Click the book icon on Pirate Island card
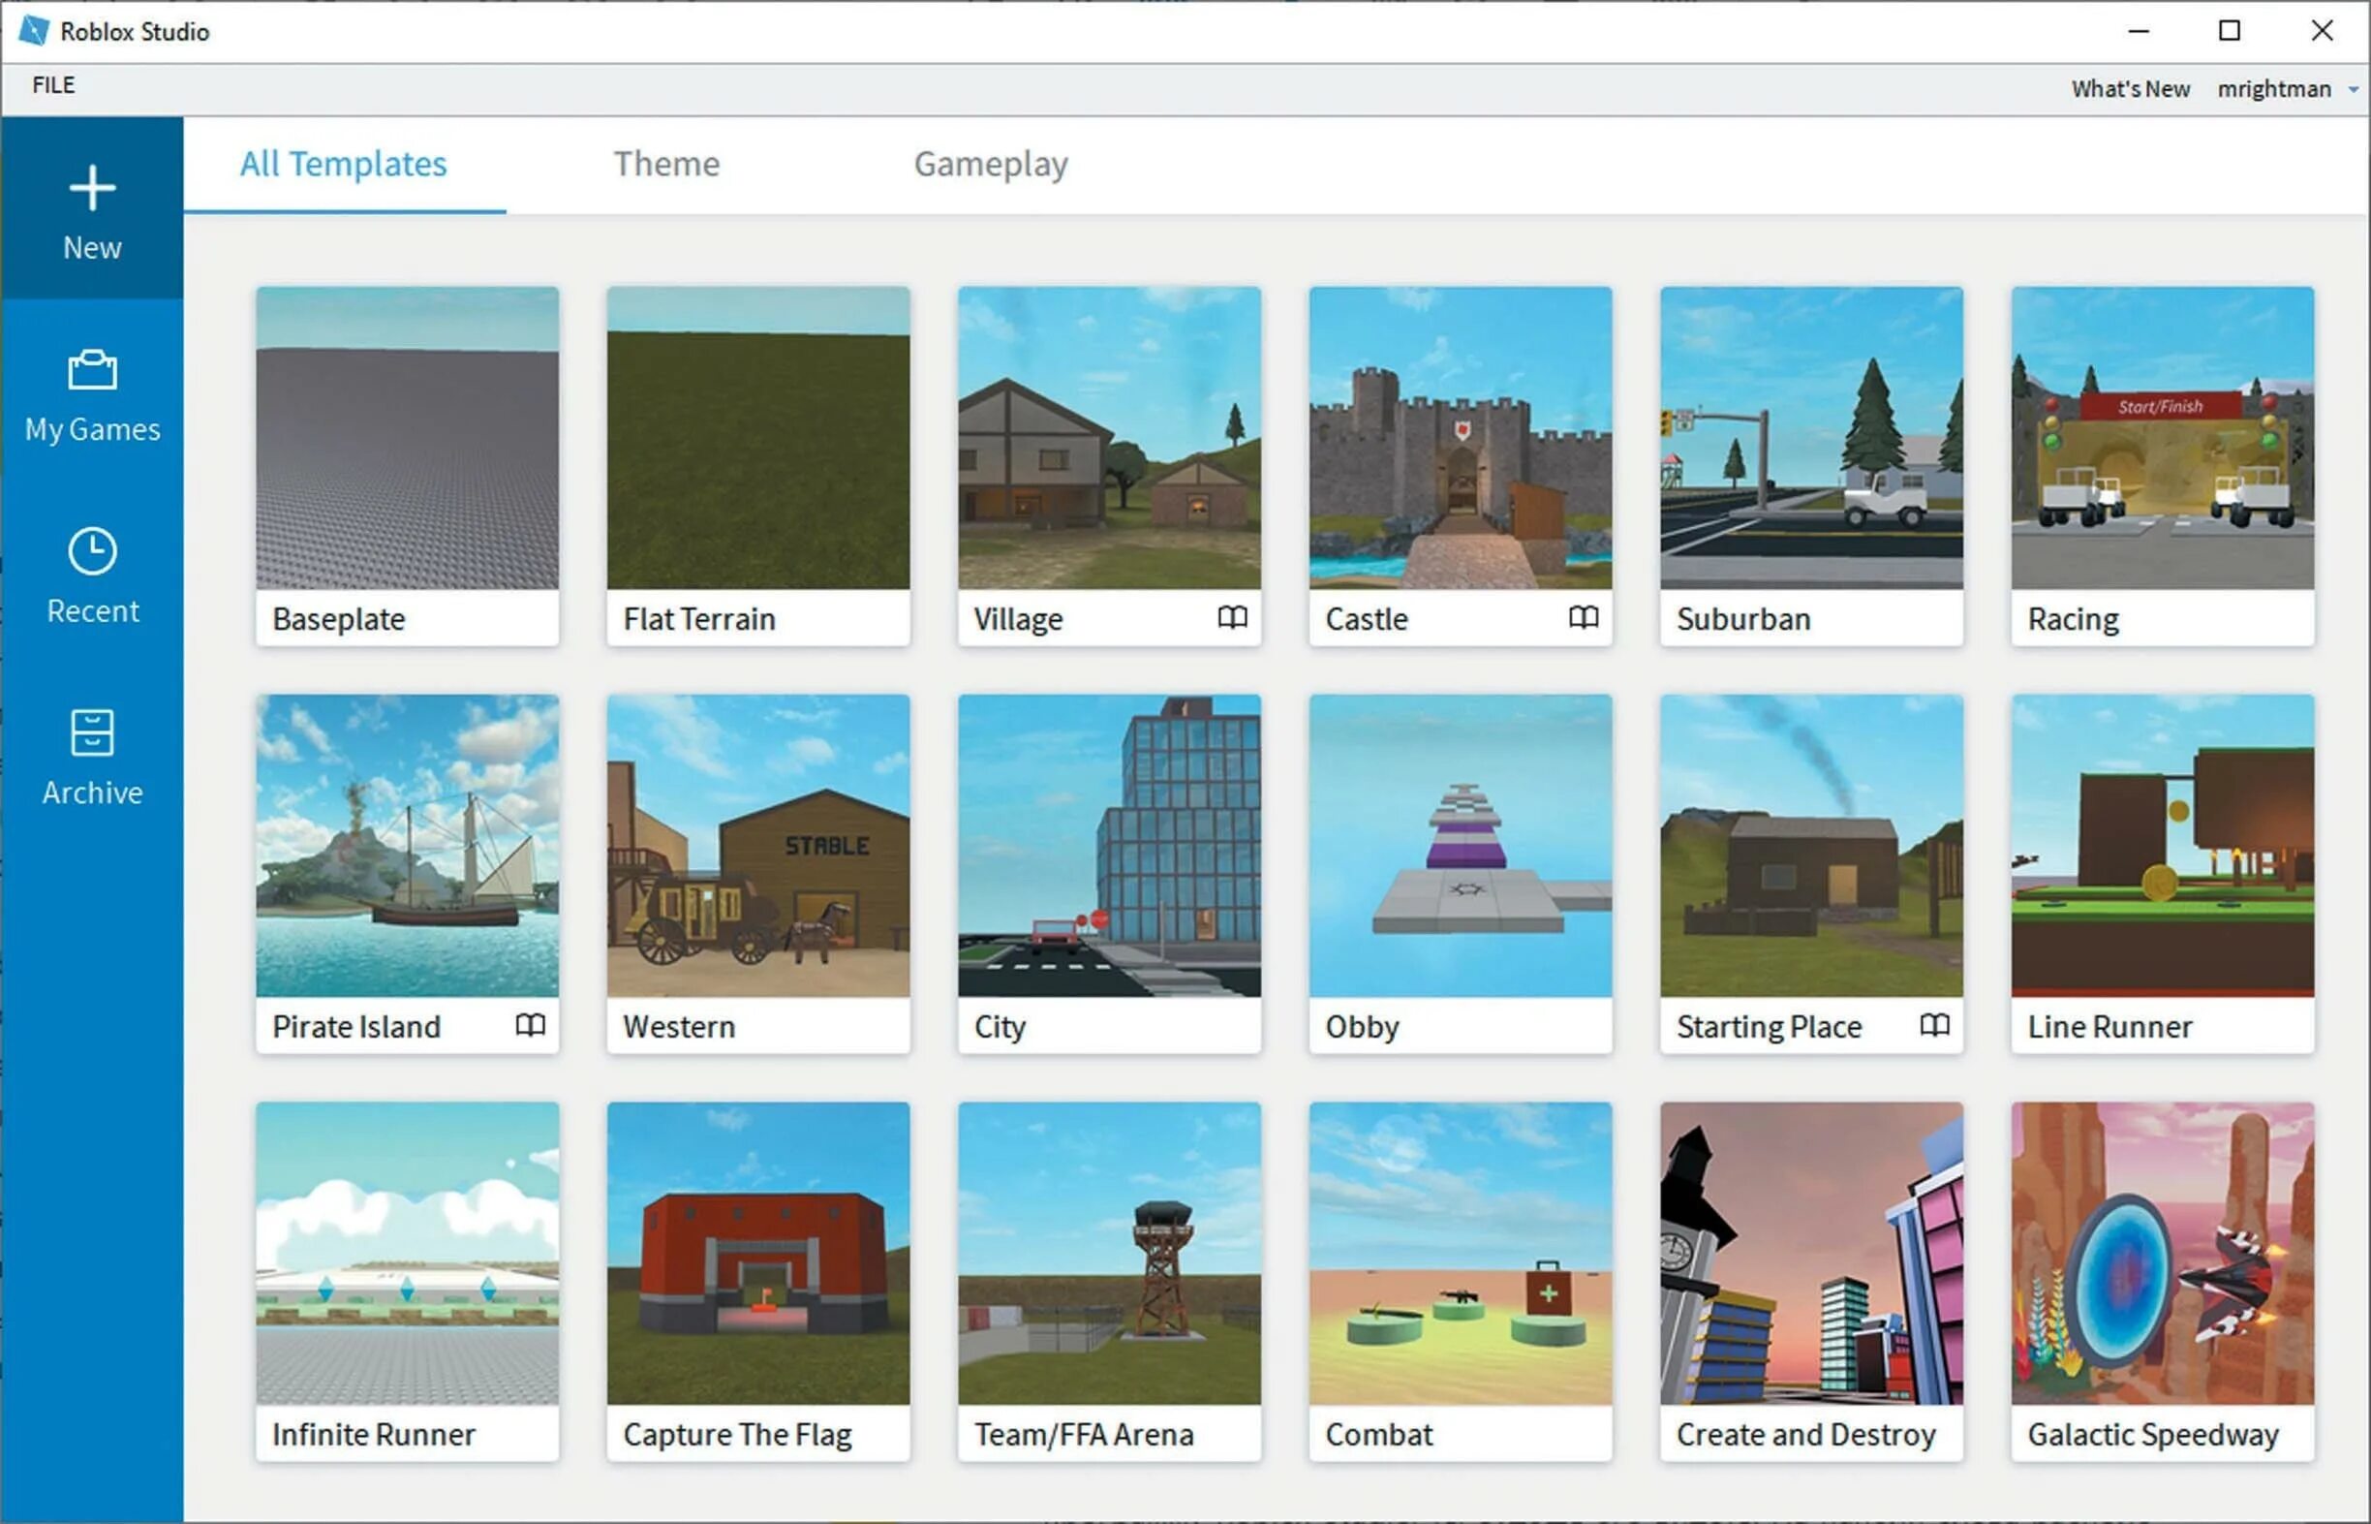The image size is (2371, 1524). pos(530,1025)
